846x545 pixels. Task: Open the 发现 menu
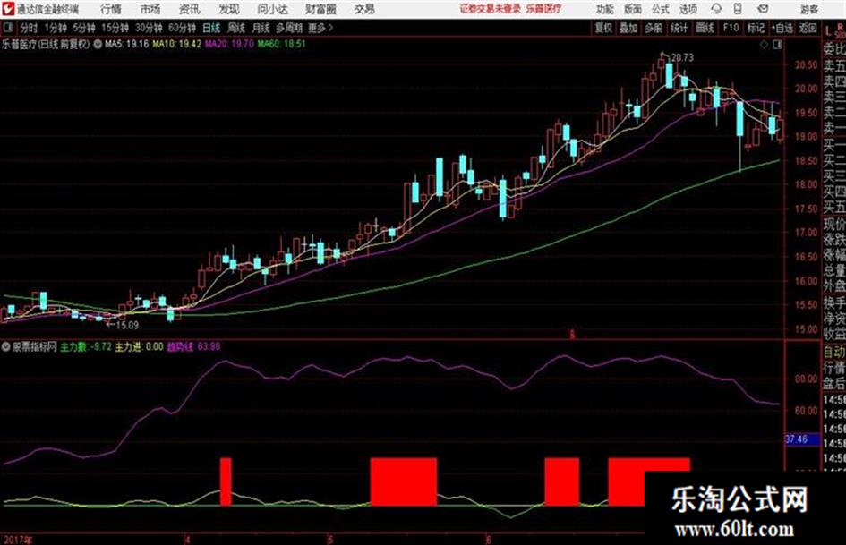[229, 9]
